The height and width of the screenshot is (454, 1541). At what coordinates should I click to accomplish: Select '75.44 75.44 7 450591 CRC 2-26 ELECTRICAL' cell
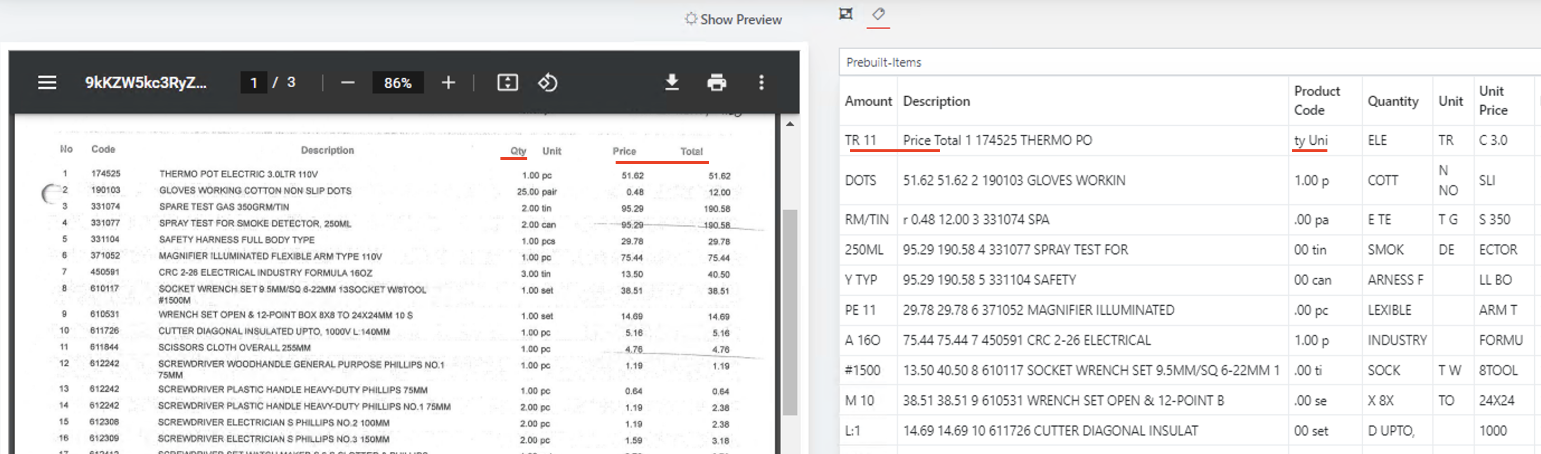(x=1093, y=340)
